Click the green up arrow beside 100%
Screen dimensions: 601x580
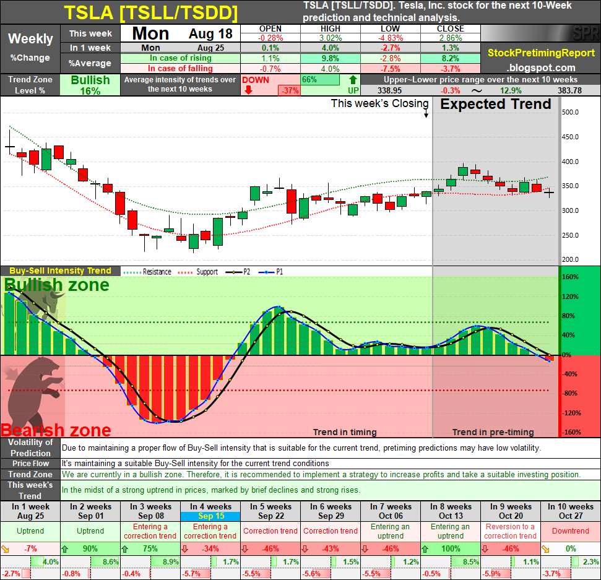coord(425,549)
